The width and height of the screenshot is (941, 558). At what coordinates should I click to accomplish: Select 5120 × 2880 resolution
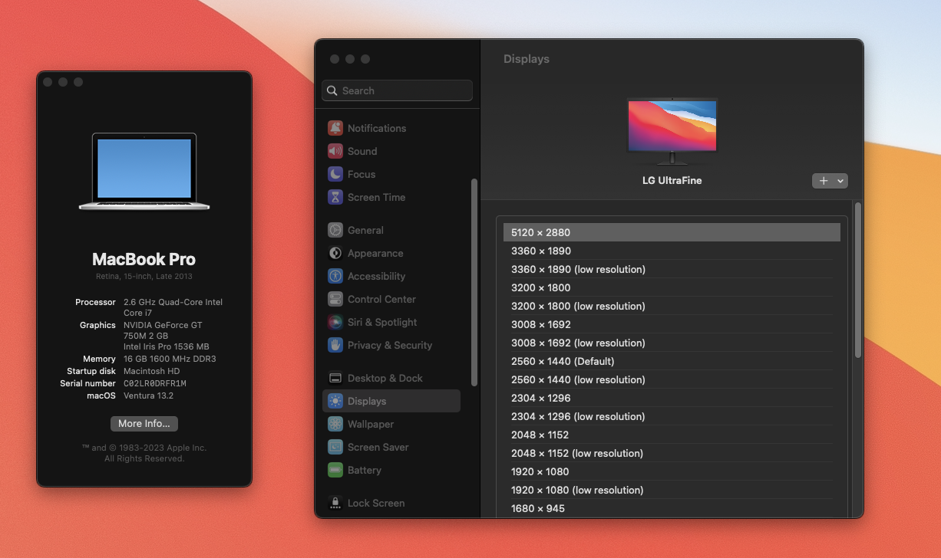pyautogui.click(x=672, y=232)
